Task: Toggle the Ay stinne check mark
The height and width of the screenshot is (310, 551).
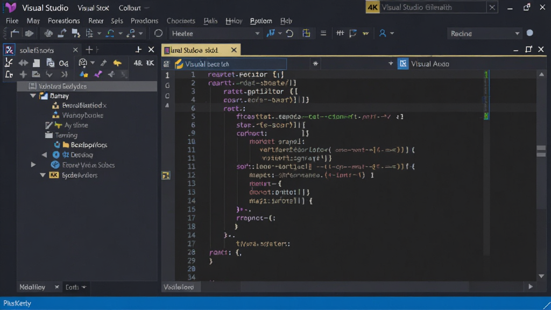Action: click(49, 125)
